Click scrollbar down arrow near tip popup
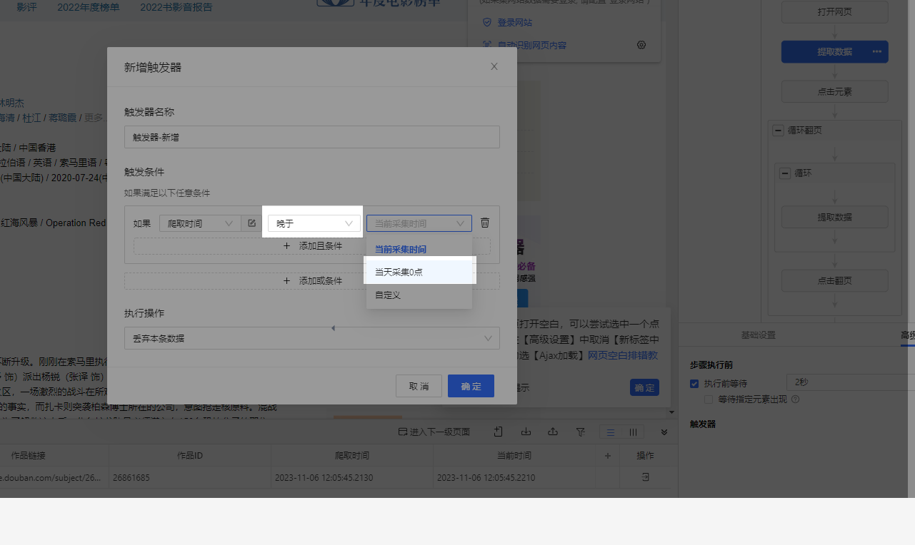 [x=671, y=412]
